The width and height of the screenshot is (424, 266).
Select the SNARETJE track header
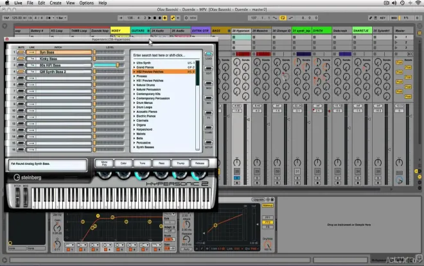[x=362, y=31]
